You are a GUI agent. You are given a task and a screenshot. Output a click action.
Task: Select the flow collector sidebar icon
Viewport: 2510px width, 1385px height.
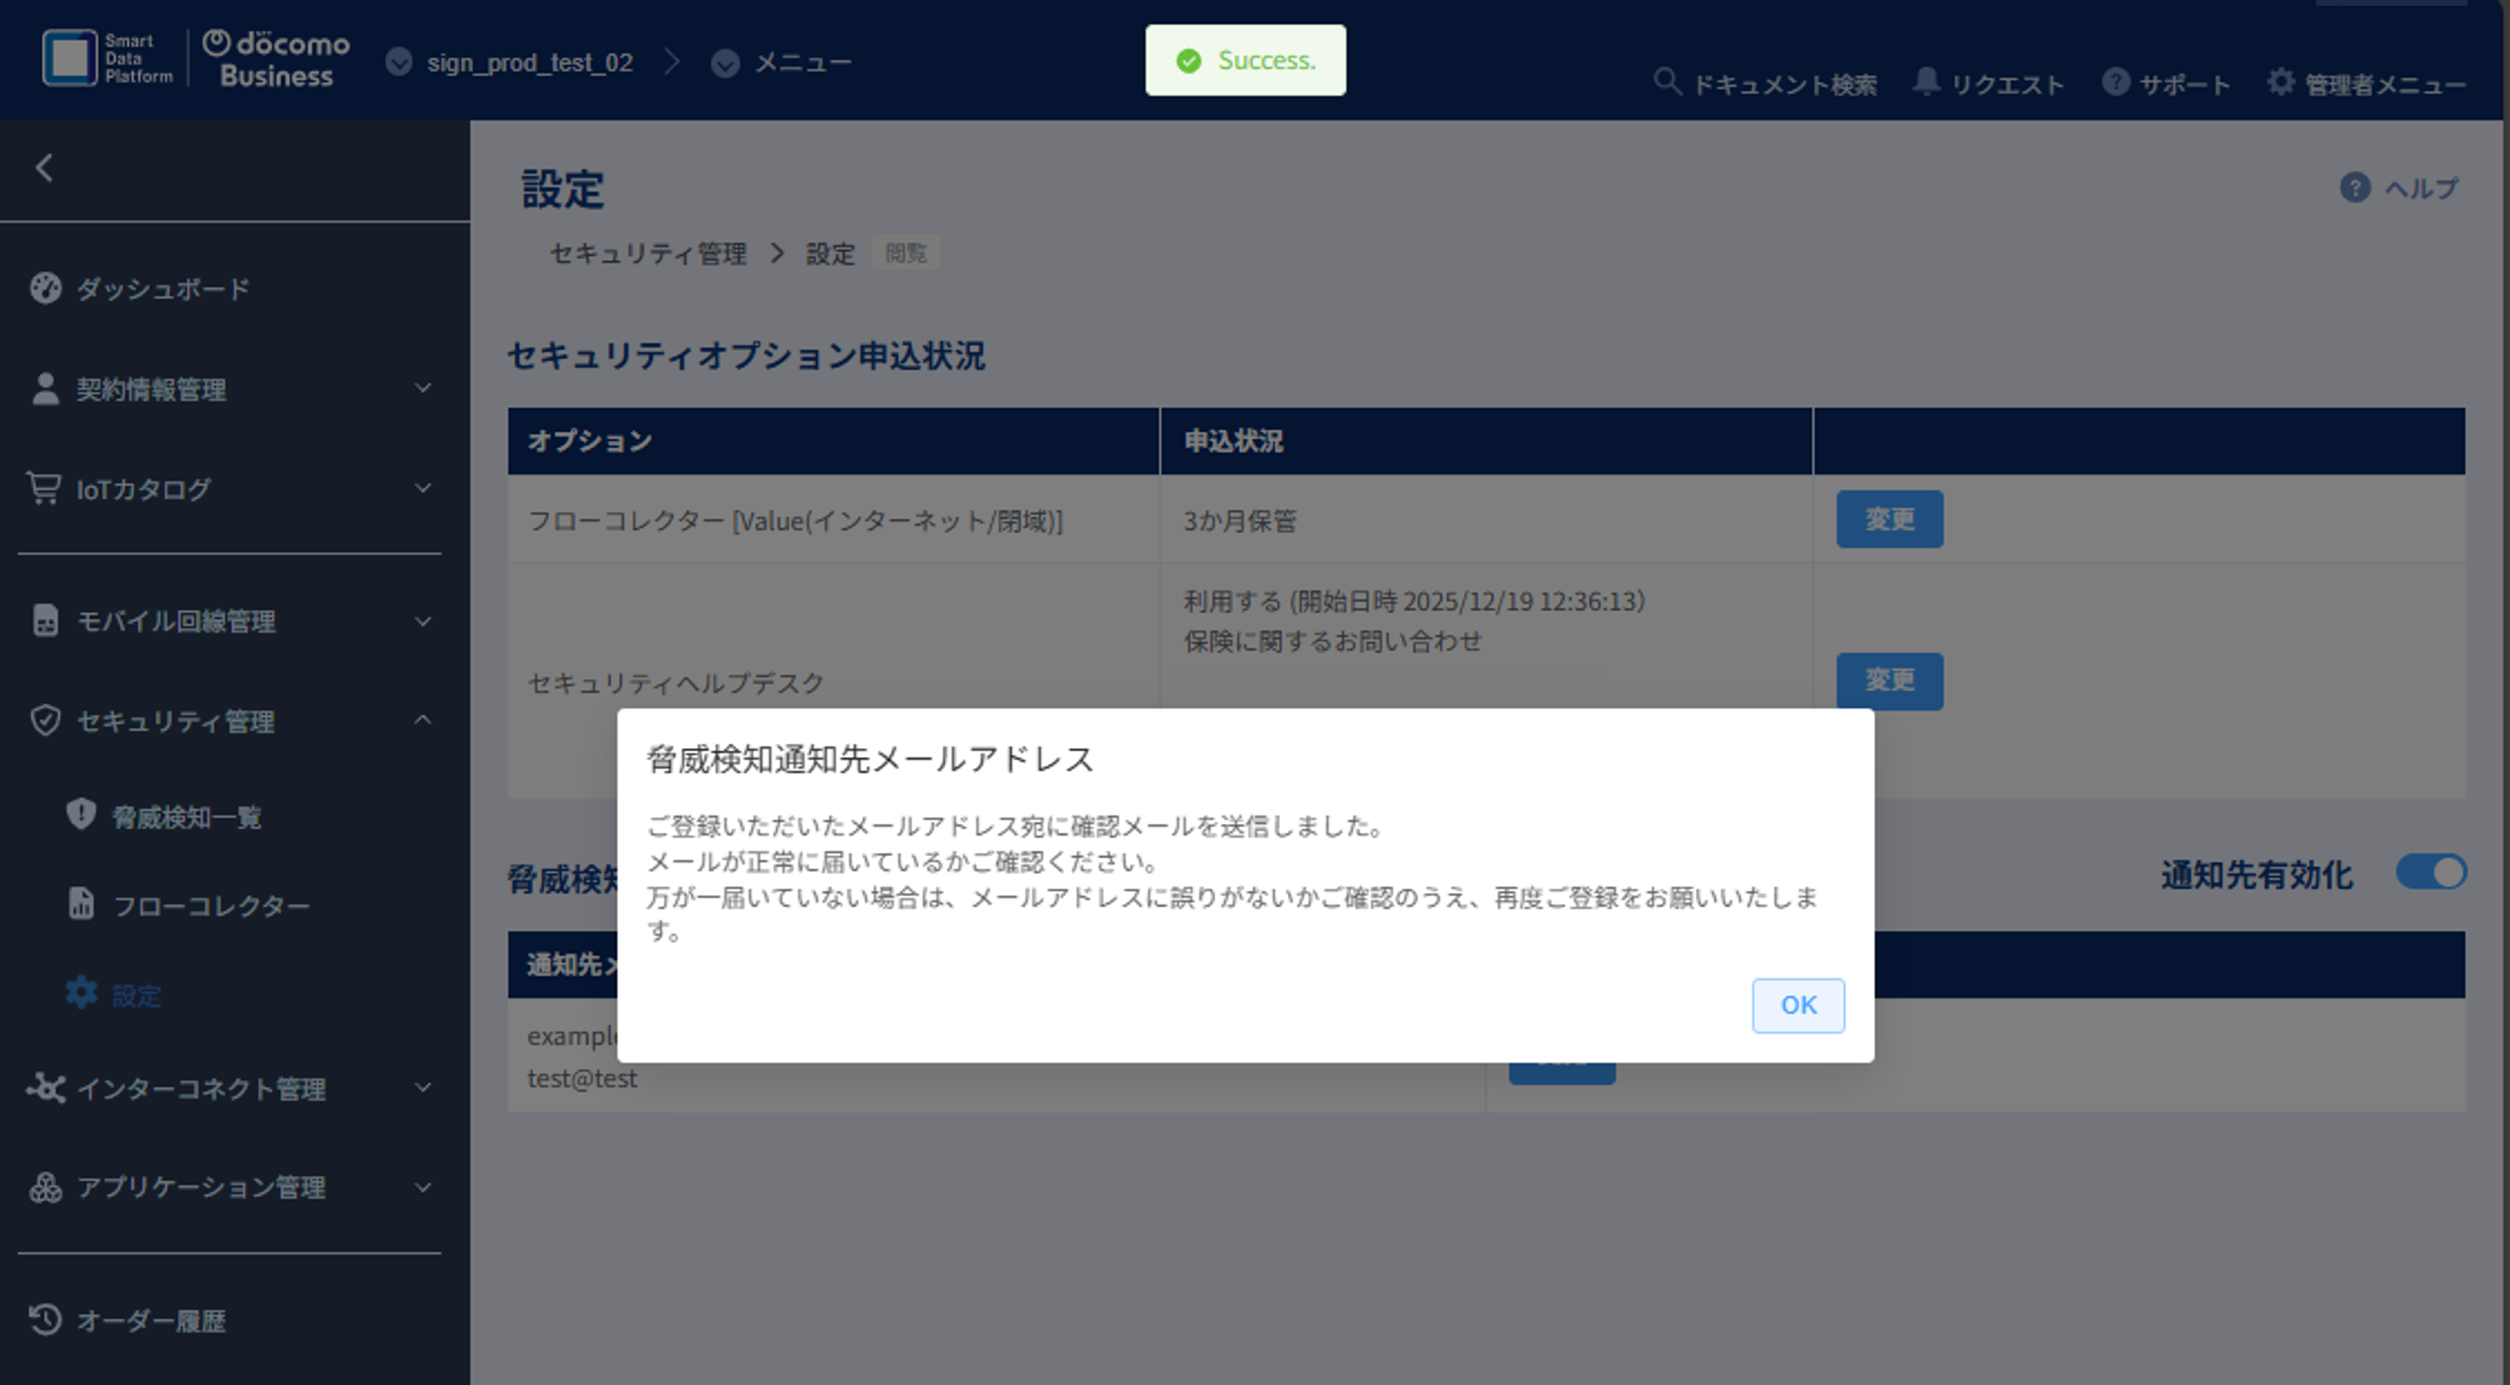pyautogui.click(x=81, y=904)
